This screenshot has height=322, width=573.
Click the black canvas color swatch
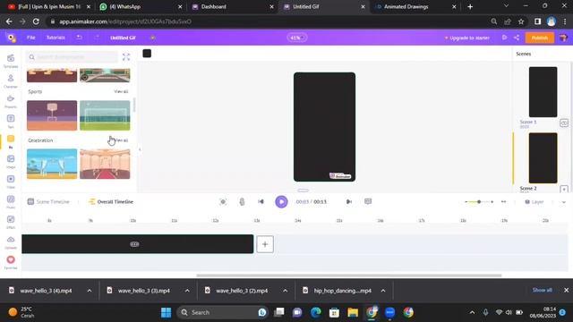coord(147,54)
